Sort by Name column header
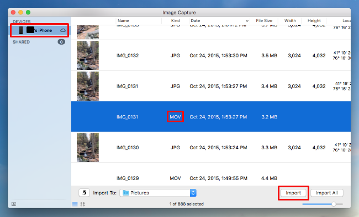The height and width of the screenshot is (217, 359). coord(123,20)
